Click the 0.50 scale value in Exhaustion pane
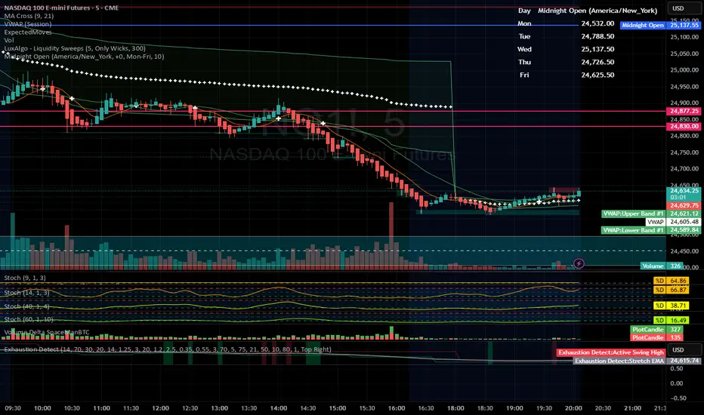Viewport: 704px width, 415px height. (x=676, y=368)
